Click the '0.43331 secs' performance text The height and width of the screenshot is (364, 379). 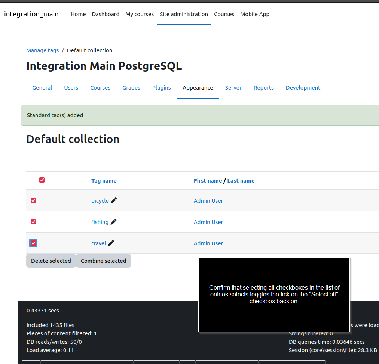pos(43,311)
